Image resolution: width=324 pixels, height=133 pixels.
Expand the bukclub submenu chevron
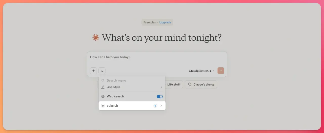161,106
